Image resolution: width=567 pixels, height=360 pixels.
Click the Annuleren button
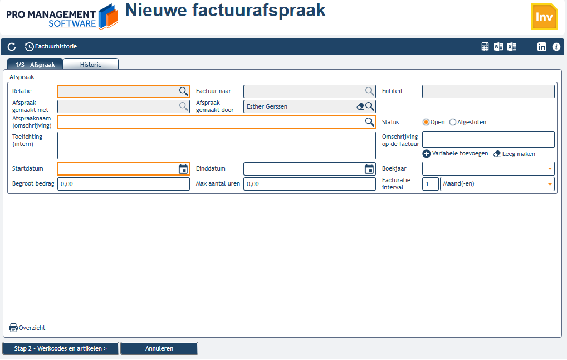(159, 348)
